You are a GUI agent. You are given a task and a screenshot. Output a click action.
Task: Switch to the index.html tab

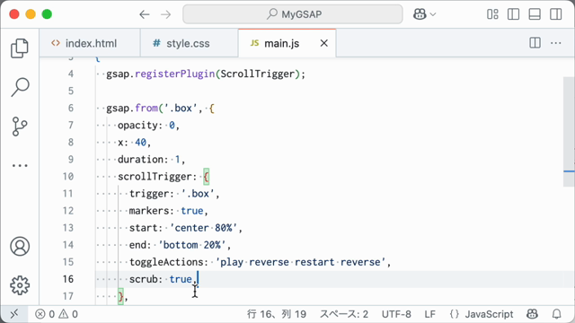click(90, 43)
